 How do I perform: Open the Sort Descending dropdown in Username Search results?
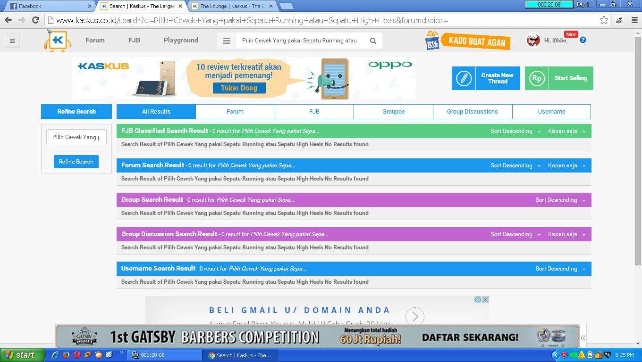point(560,269)
